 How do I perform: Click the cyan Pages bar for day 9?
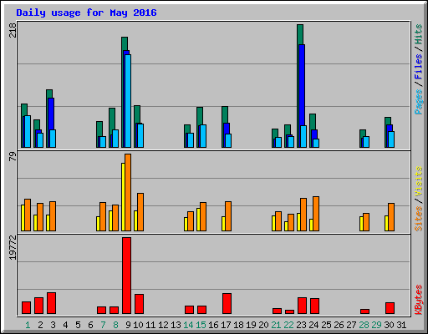coord(128,101)
